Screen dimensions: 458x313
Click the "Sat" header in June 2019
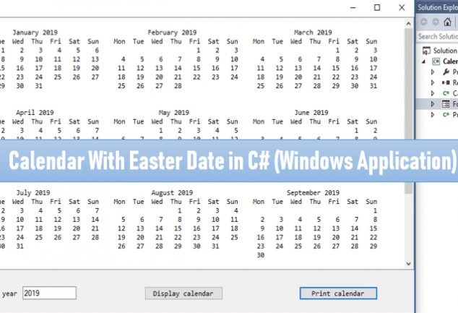coord(353,121)
